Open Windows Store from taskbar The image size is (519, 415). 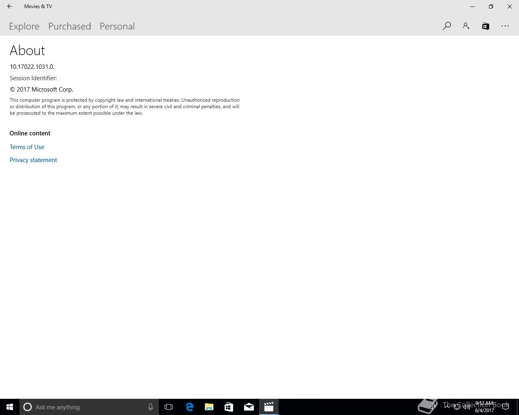click(x=229, y=407)
